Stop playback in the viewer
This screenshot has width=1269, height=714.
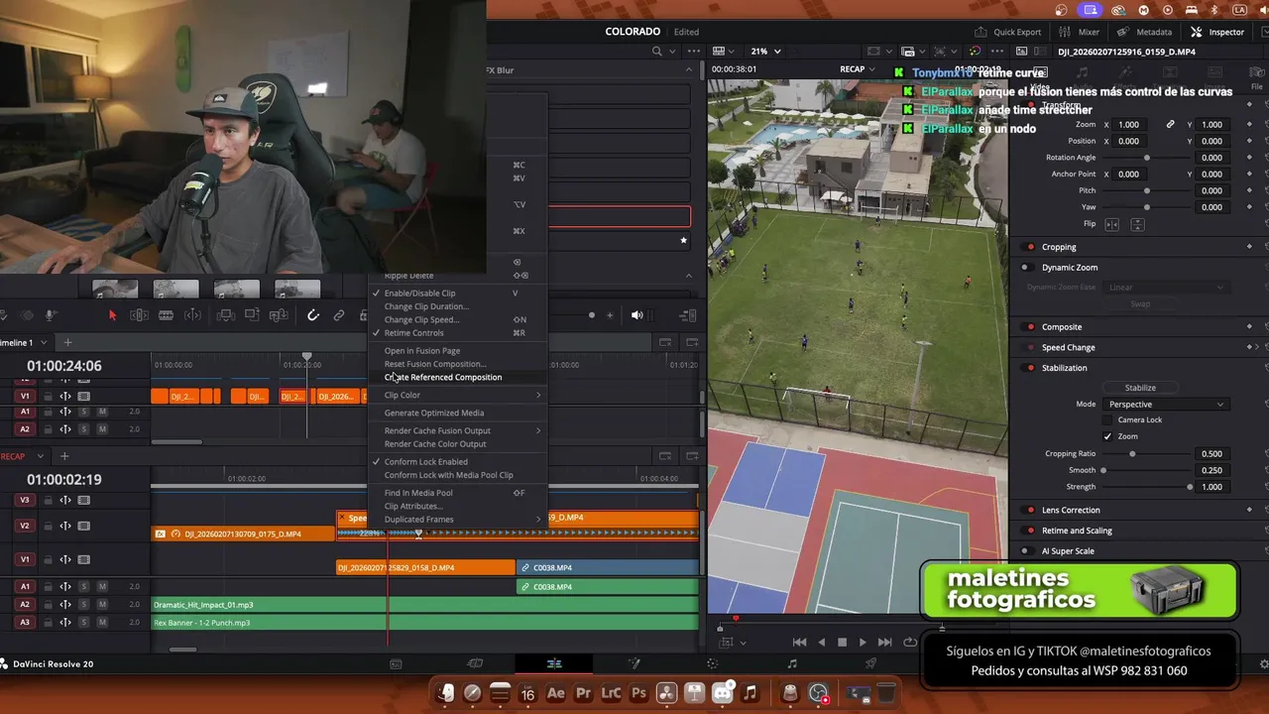coord(842,643)
